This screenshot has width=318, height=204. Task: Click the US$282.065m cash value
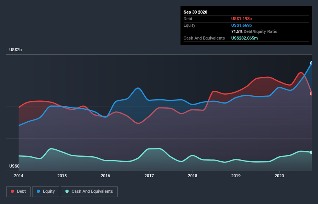(244, 38)
